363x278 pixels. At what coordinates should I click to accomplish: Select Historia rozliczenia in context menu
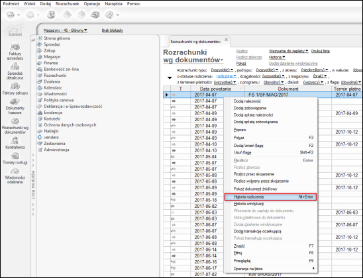tap(270, 197)
